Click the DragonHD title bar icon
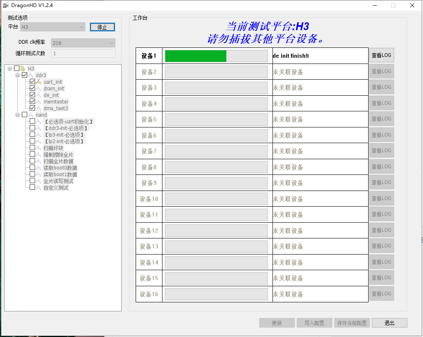Screen dimensions: 423x337 coord(7,5)
